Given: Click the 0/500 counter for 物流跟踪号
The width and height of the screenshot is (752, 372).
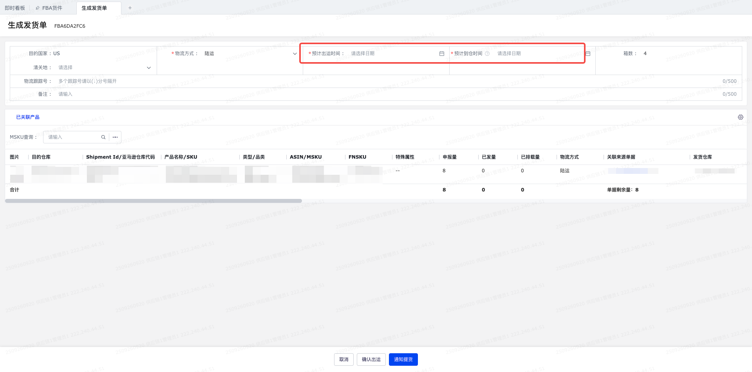Looking at the screenshot, I should pyautogui.click(x=730, y=81).
